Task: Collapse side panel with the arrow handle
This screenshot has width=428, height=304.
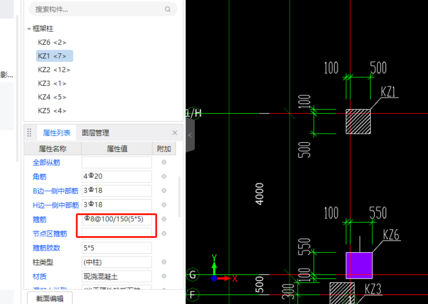Action: 190,135
